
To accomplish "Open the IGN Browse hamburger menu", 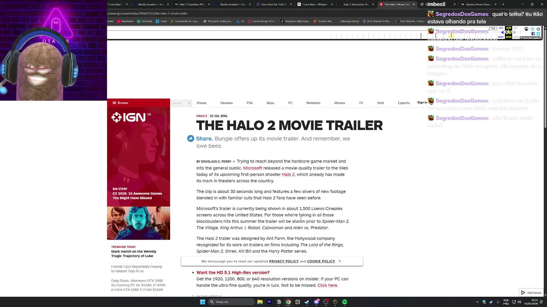I will click(x=120, y=103).
